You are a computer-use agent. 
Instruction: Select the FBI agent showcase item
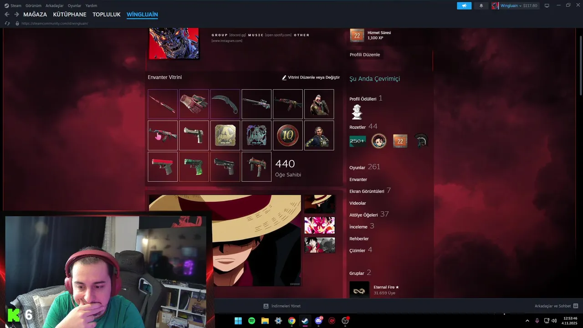319,135
